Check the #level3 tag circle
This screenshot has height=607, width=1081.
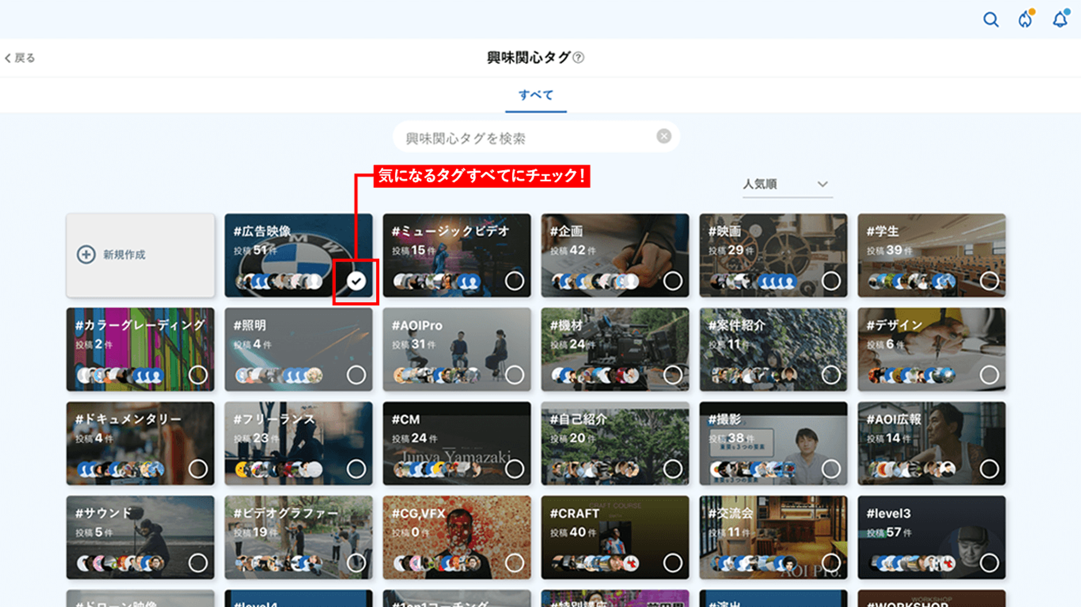pyautogui.click(x=990, y=563)
